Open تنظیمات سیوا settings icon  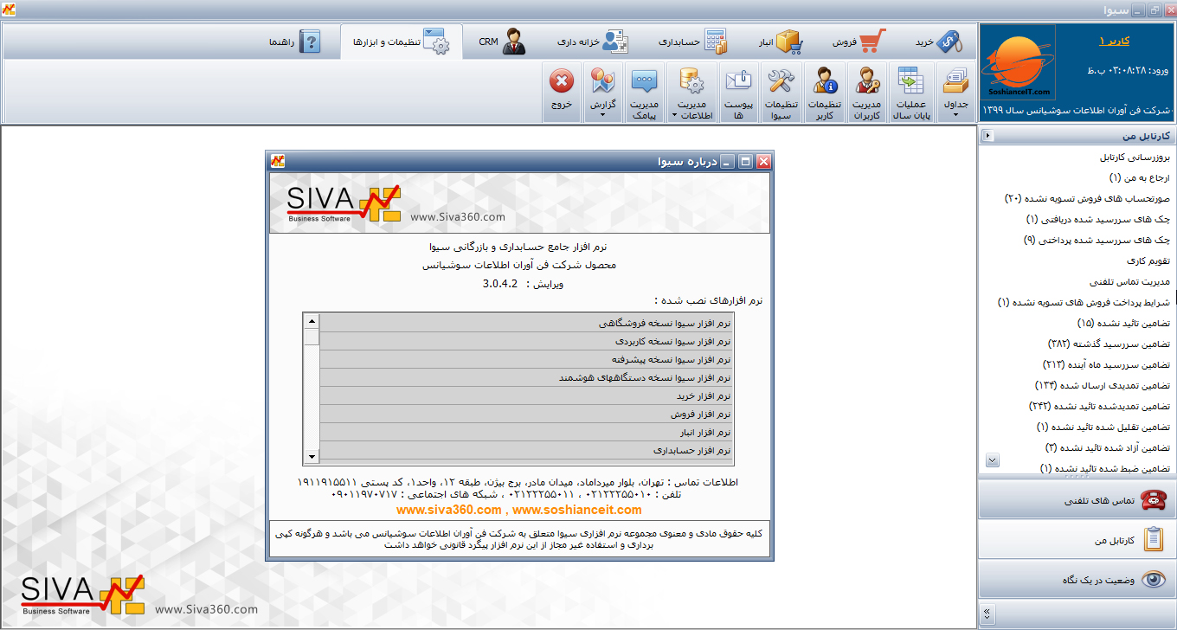point(781,93)
